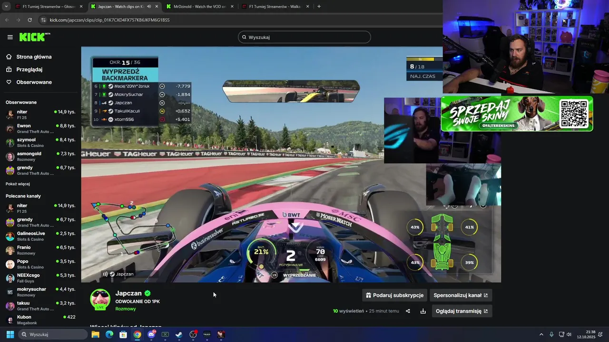Go to the Kick logo home
609x342 pixels.
(35, 37)
